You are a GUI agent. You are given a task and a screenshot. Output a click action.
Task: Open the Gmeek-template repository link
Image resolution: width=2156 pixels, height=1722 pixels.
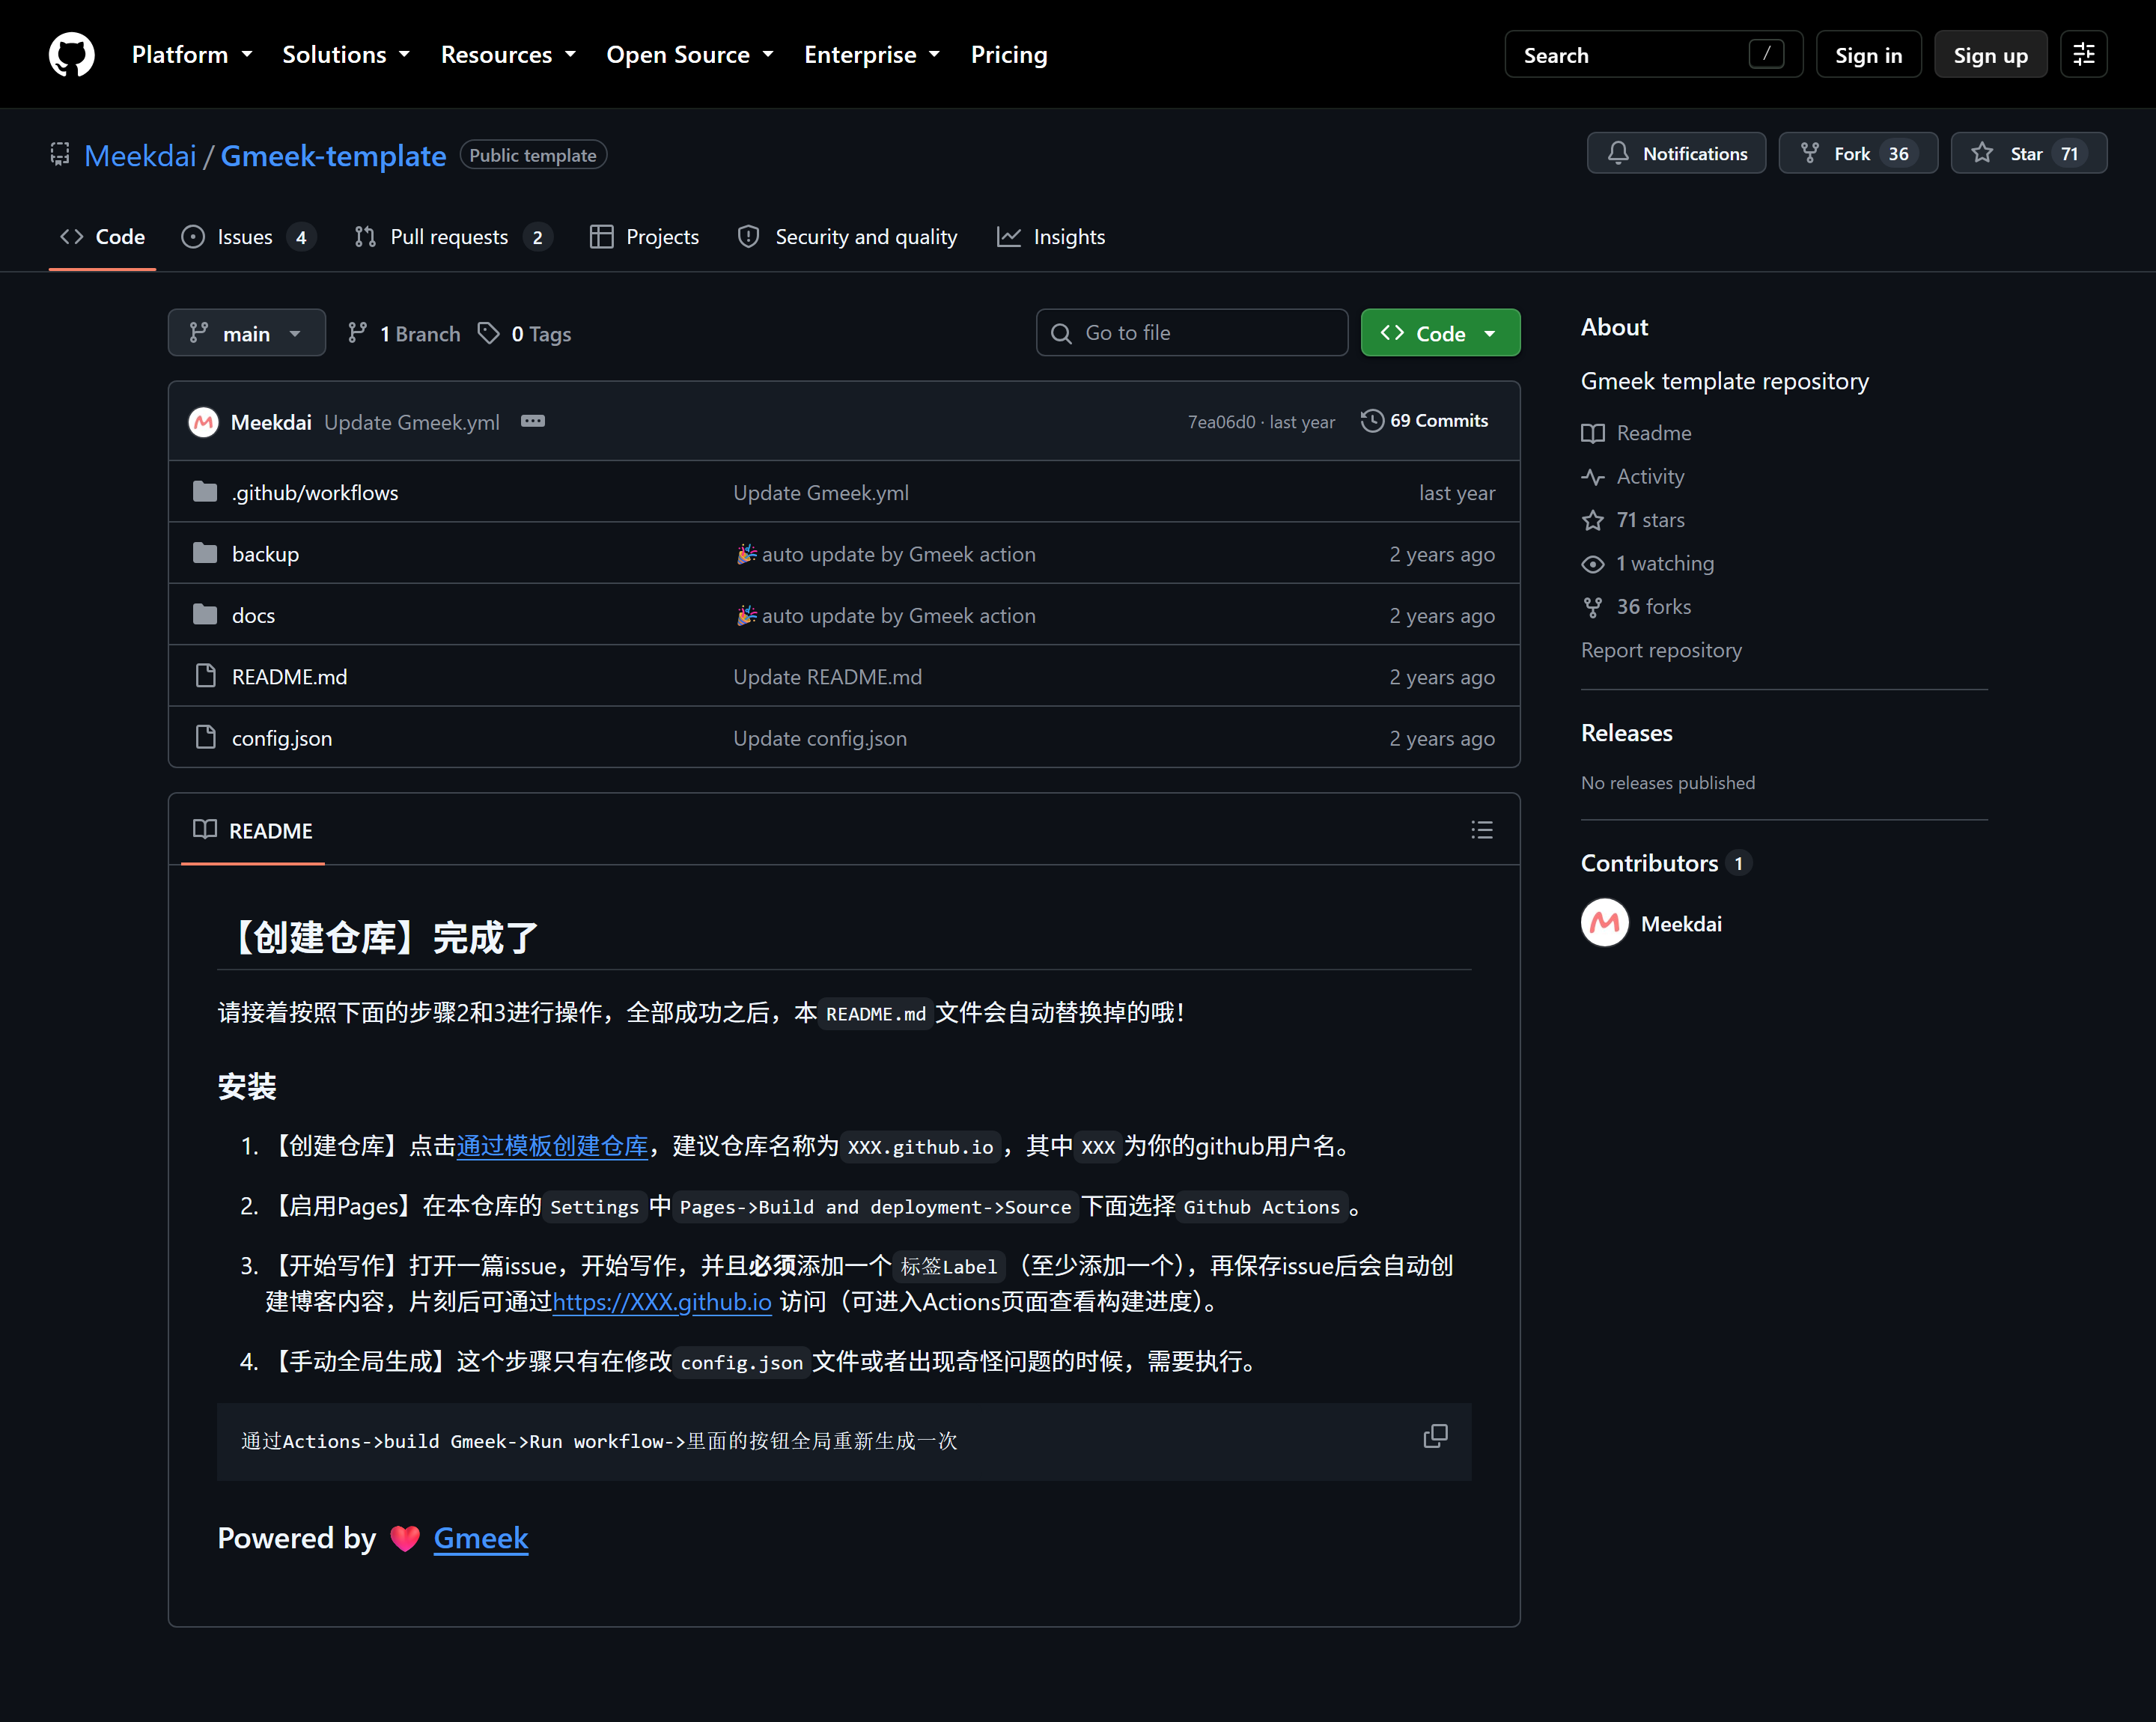click(x=333, y=155)
